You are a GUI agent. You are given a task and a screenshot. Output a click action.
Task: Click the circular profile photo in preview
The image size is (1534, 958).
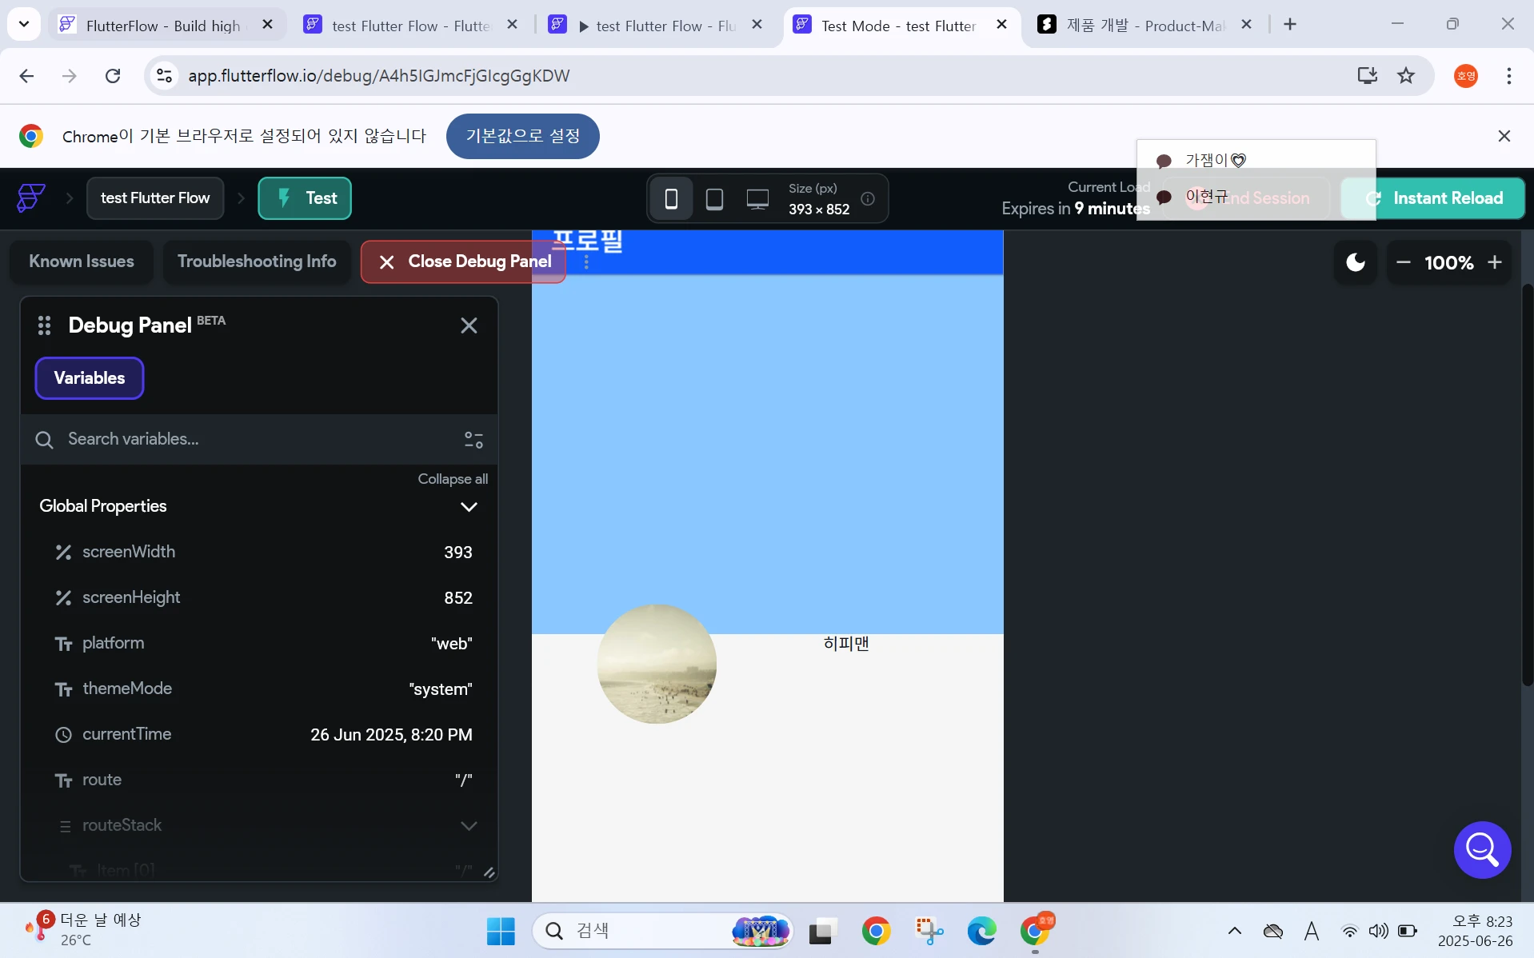[657, 664]
